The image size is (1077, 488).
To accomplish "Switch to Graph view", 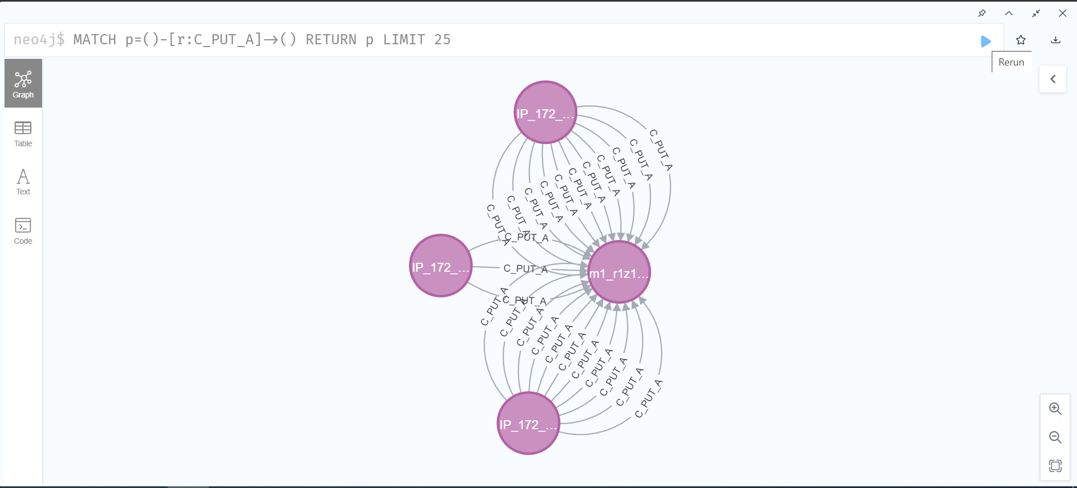I will [x=23, y=83].
